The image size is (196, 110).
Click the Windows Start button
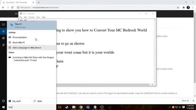pos(3,107)
